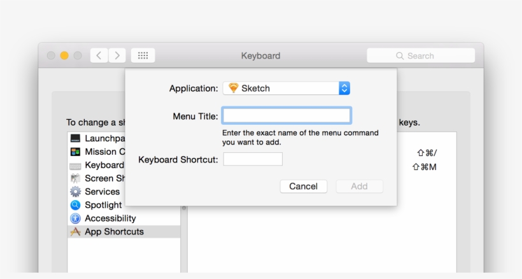Go back with the left chevron button
Viewport: 522px width, 279px height.
tap(99, 55)
